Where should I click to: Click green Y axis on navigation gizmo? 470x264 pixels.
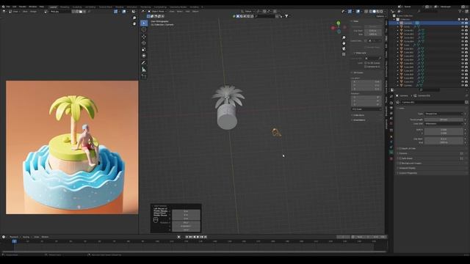coord(338,23)
